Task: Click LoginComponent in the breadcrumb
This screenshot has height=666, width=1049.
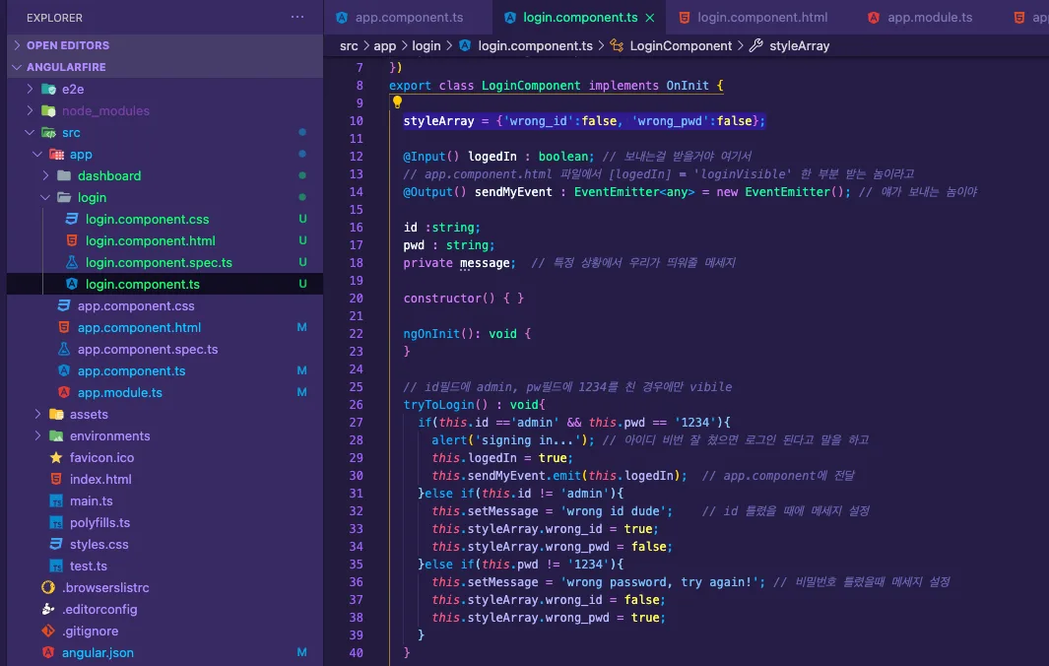Action: [681, 45]
